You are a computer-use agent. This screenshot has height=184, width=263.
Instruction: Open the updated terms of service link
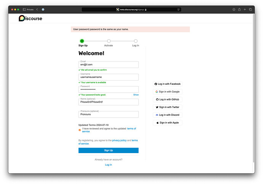point(131,129)
